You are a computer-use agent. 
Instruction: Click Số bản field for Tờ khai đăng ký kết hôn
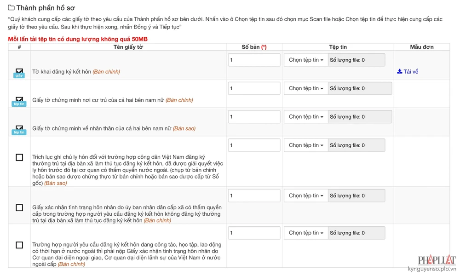pyautogui.click(x=254, y=60)
